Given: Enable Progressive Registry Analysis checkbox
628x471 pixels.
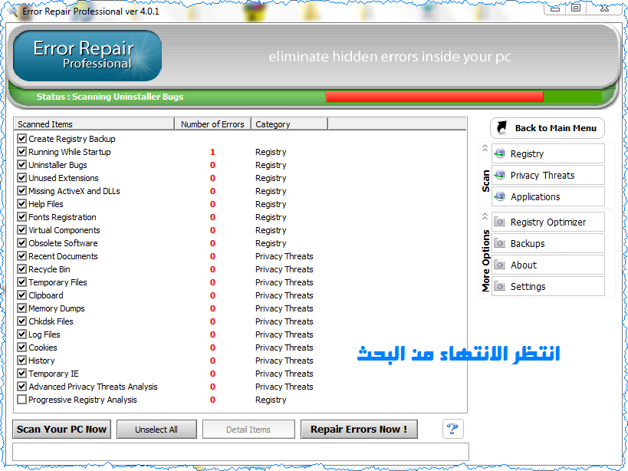Looking at the screenshot, I should click(22, 400).
